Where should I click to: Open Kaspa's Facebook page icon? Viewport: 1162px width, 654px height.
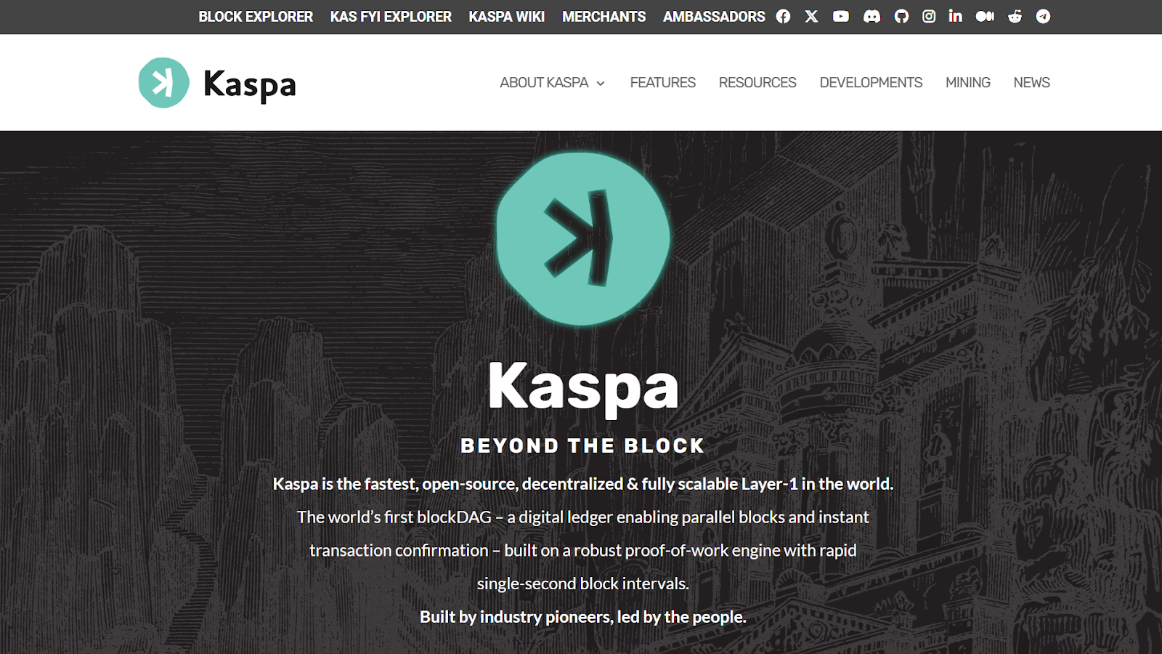point(783,16)
